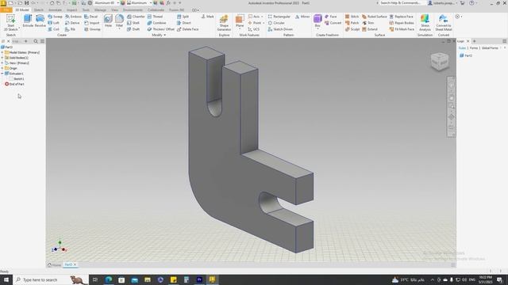Image resolution: width=508 pixels, height=285 pixels.
Task: Open Microsoft Edge from the taskbar
Action: tap(109, 279)
